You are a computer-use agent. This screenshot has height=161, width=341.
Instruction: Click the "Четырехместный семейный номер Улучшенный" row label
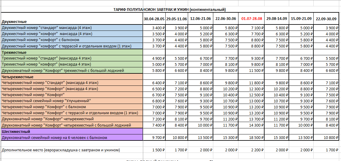pos(46,101)
